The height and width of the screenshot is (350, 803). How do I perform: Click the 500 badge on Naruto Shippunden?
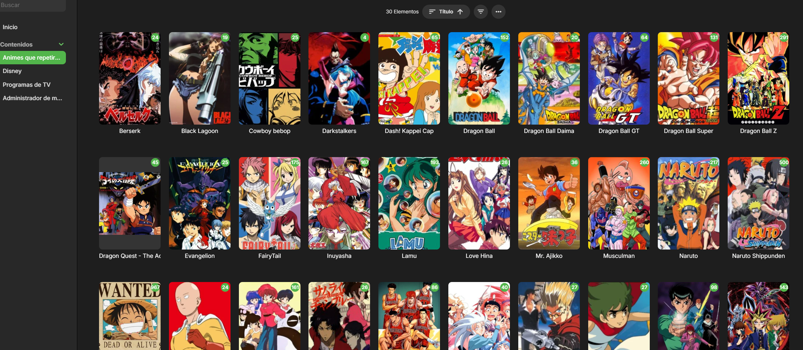coord(784,162)
